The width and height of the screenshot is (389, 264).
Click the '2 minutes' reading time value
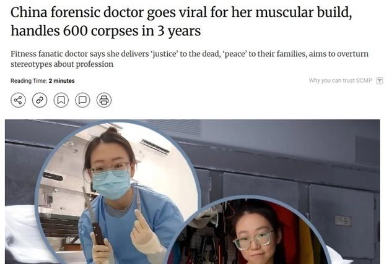click(x=61, y=81)
